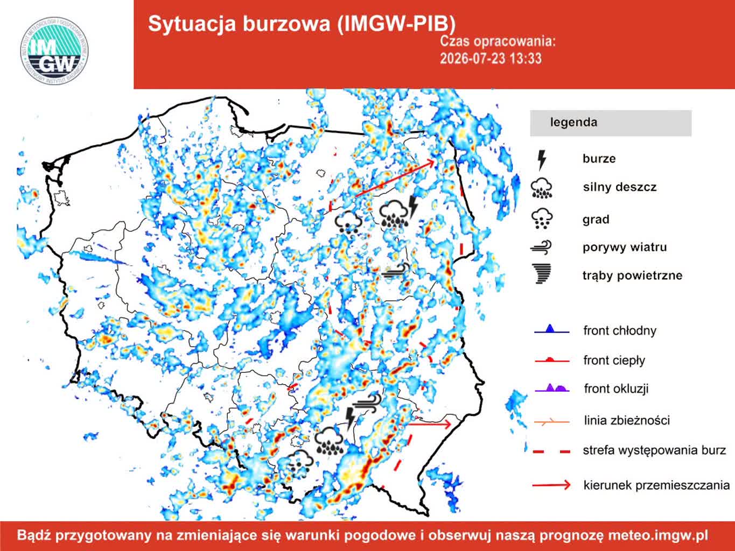Click the front chłodny symbol in legend
The image size is (735, 551).
point(551,329)
